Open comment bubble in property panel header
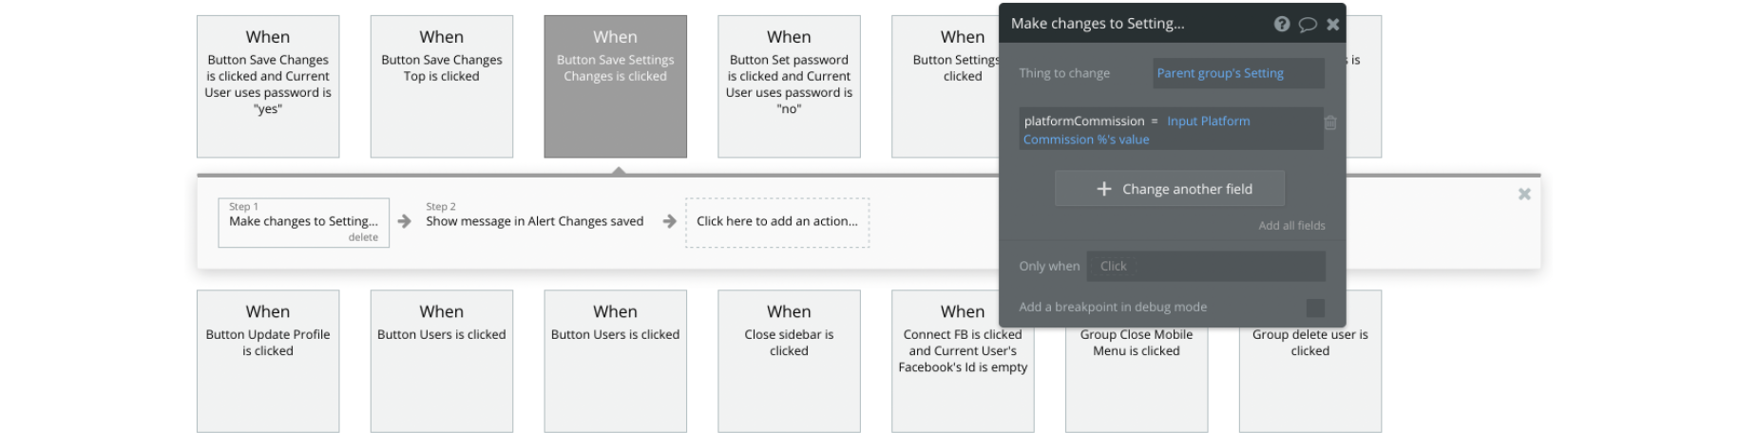 (x=1308, y=24)
